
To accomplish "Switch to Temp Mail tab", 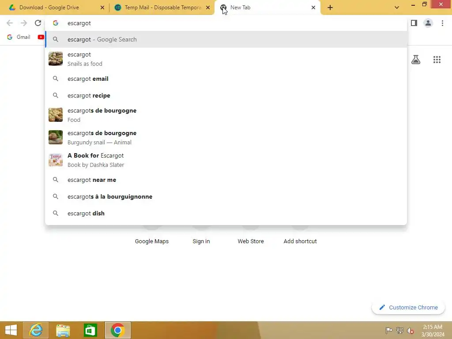I will 162,8.
